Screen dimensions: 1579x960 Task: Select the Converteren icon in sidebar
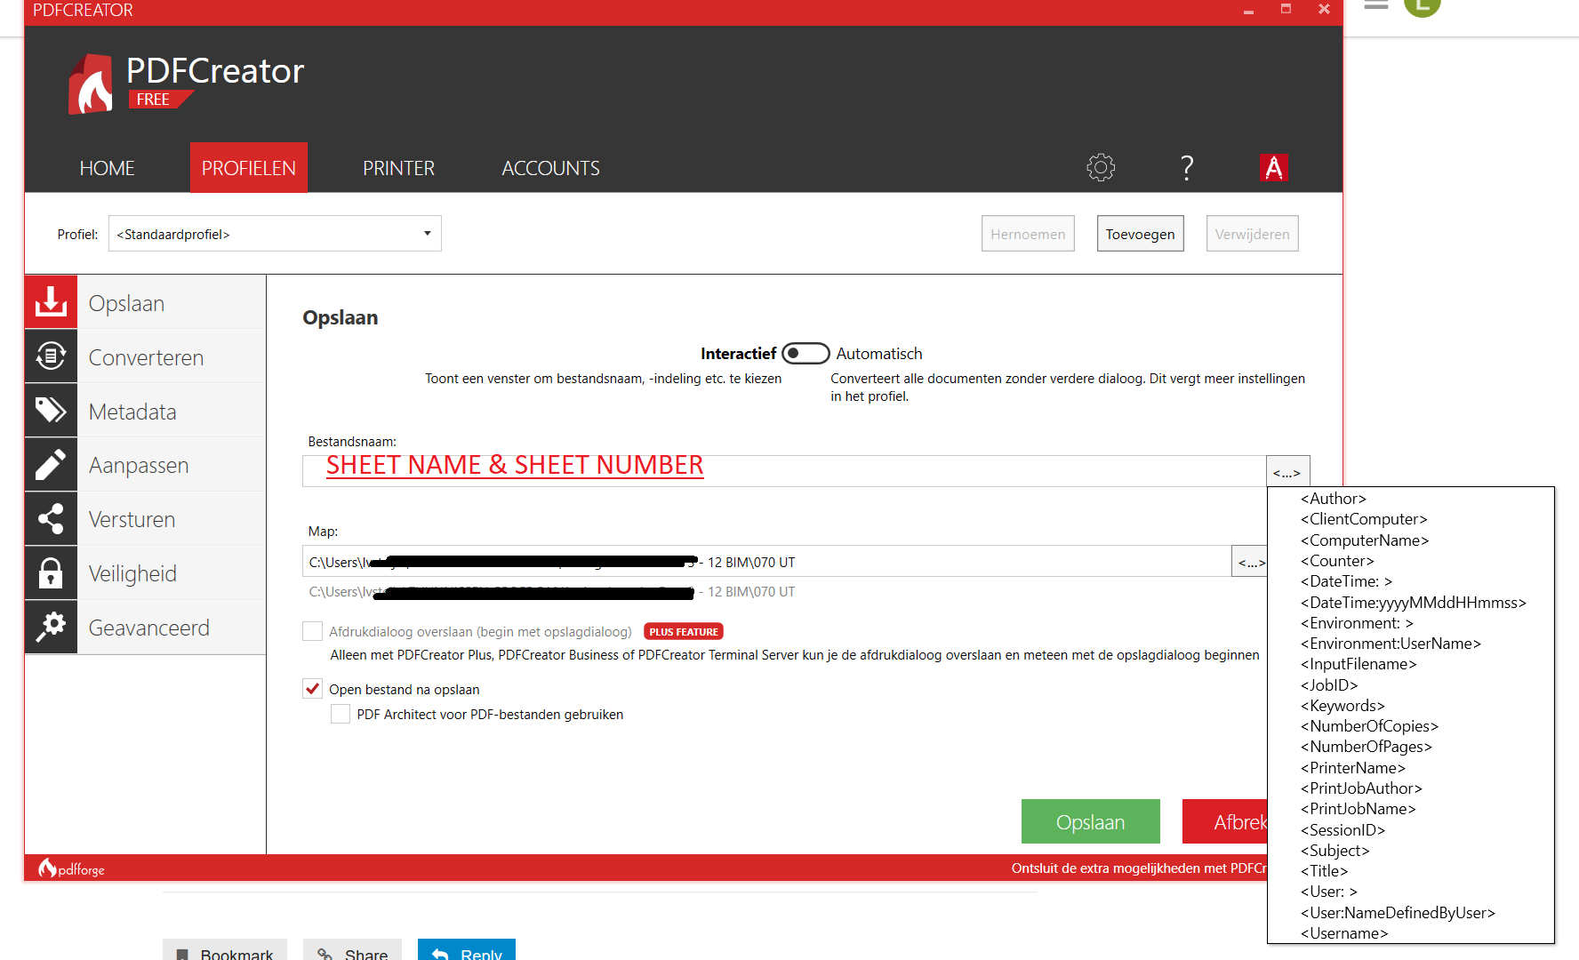coord(51,356)
